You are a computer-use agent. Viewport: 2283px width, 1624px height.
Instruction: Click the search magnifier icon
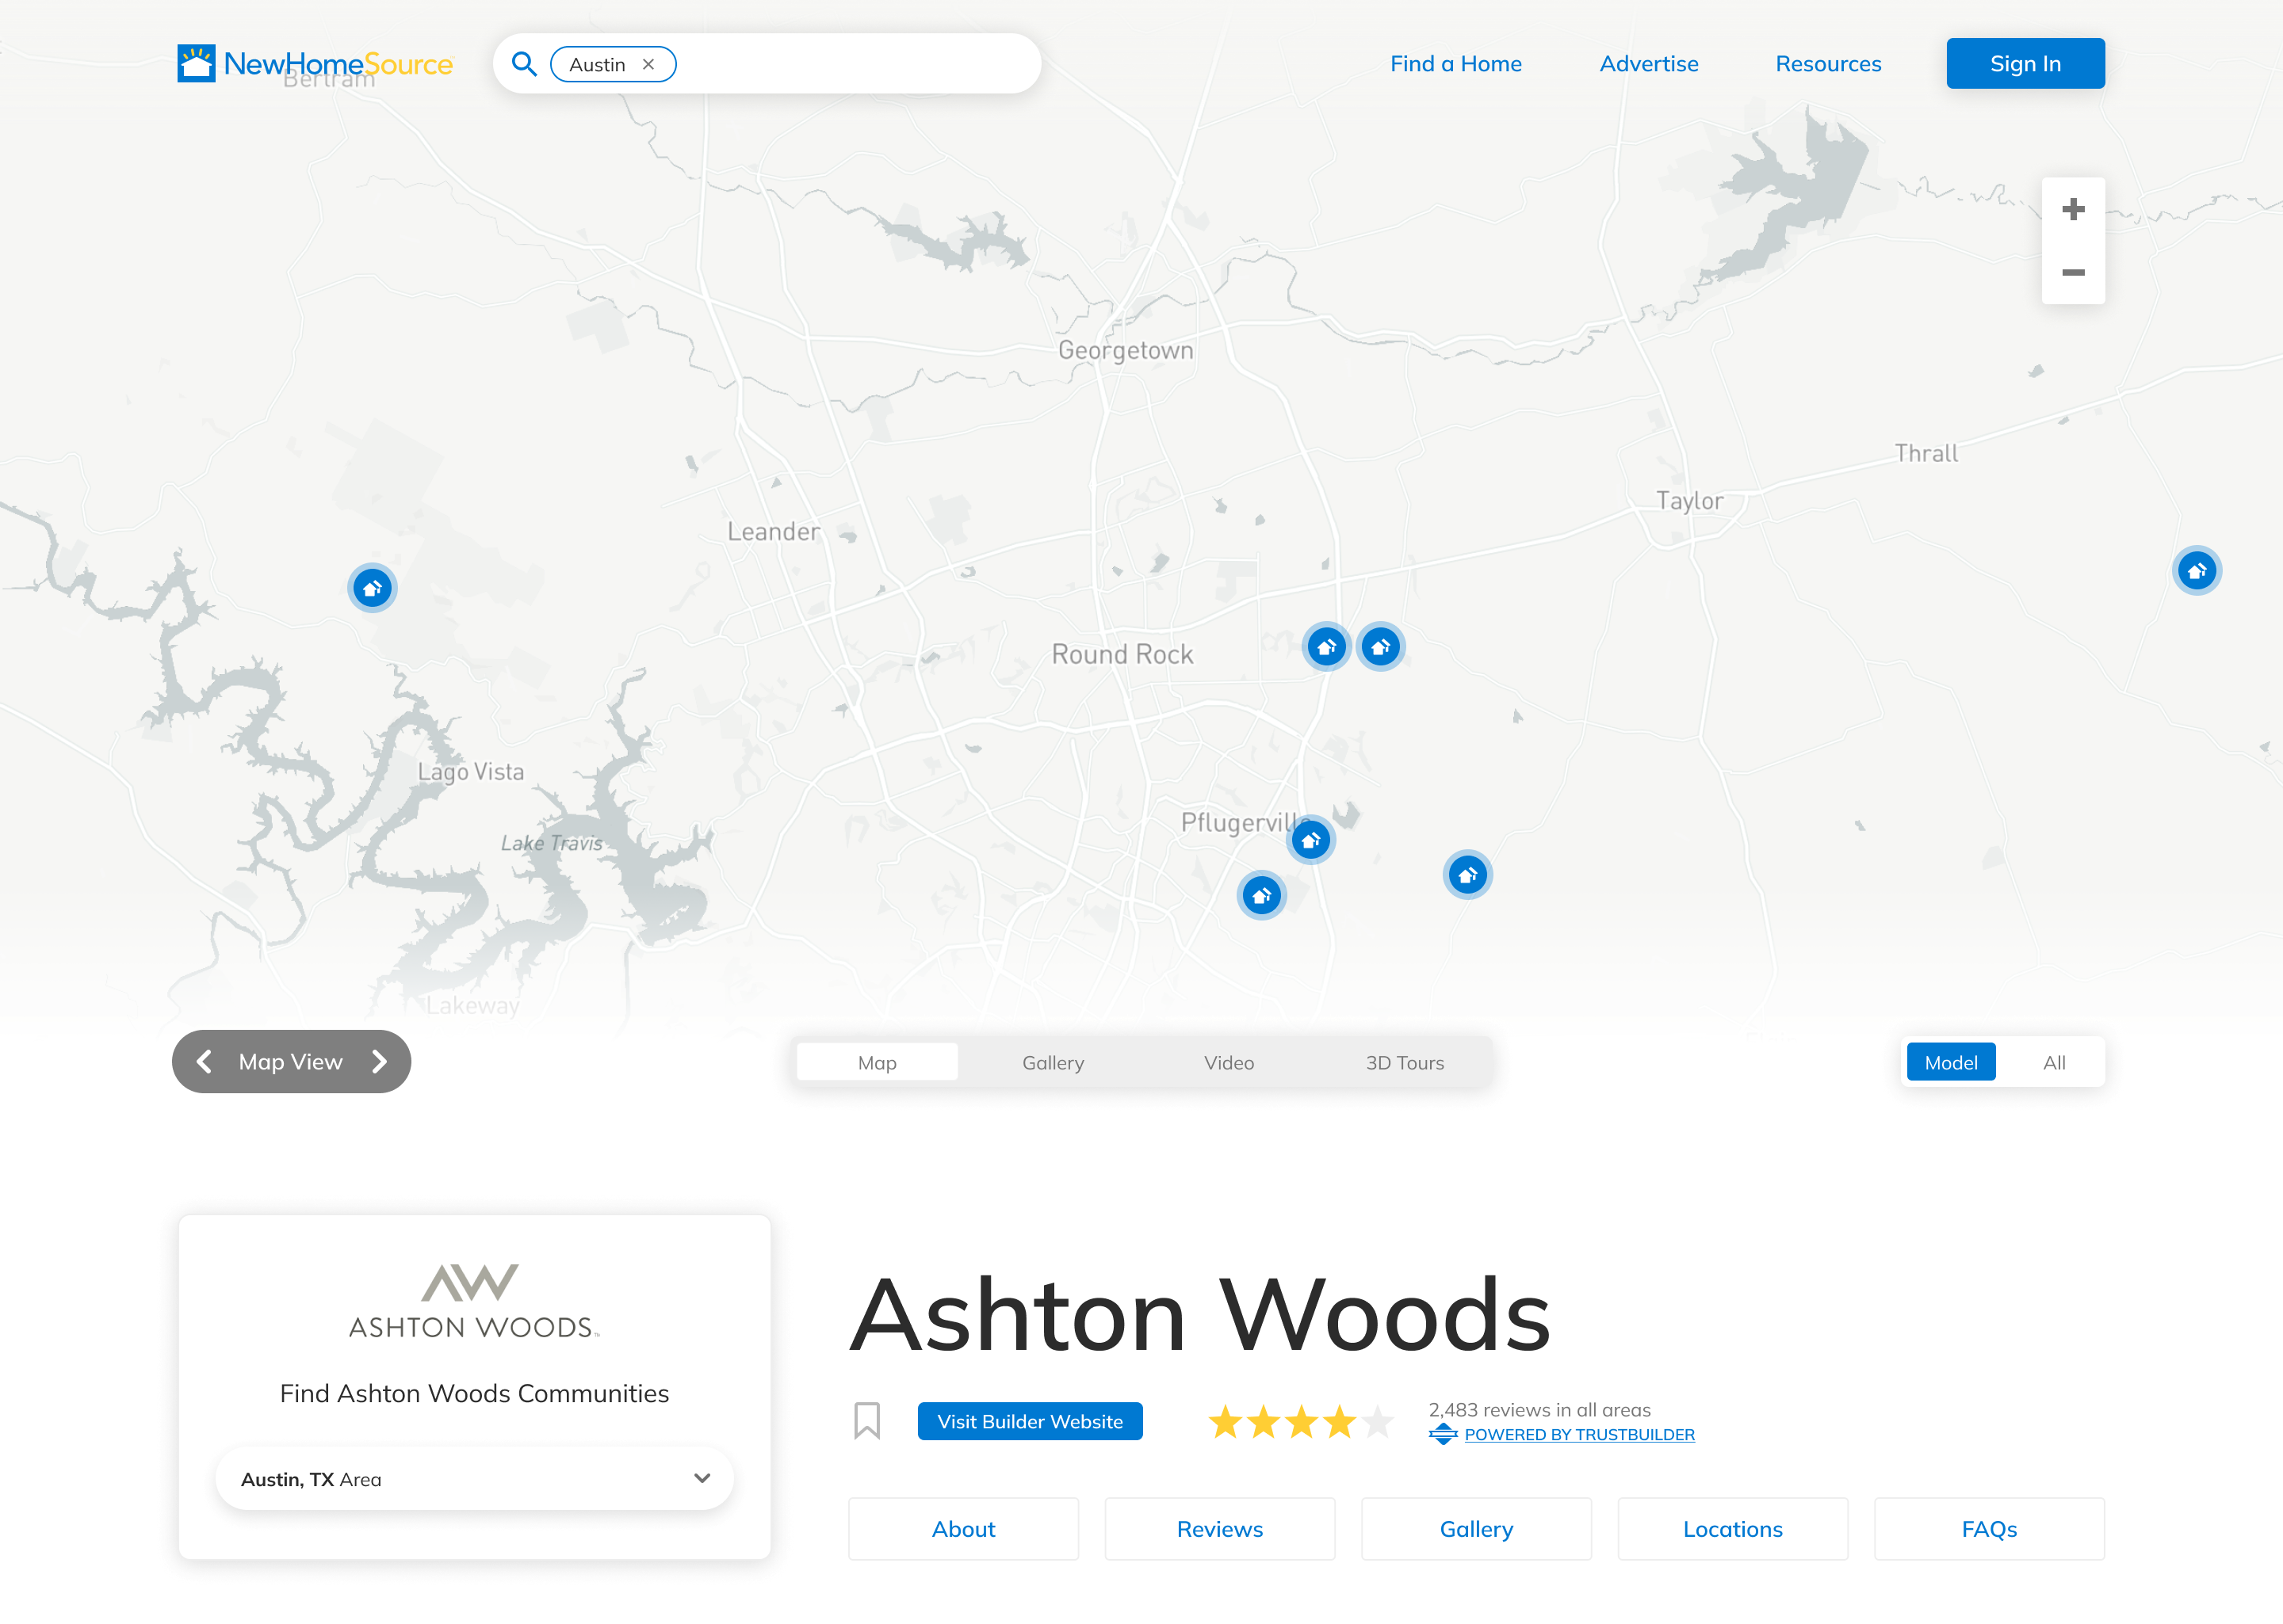coord(524,64)
